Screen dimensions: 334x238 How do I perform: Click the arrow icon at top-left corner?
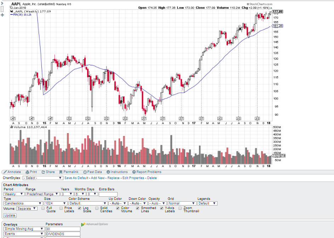(x=2, y=3)
